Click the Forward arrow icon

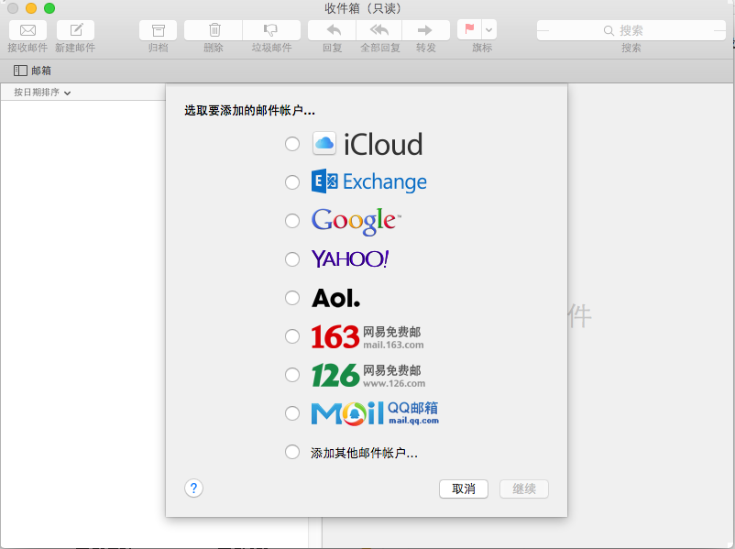click(x=426, y=30)
